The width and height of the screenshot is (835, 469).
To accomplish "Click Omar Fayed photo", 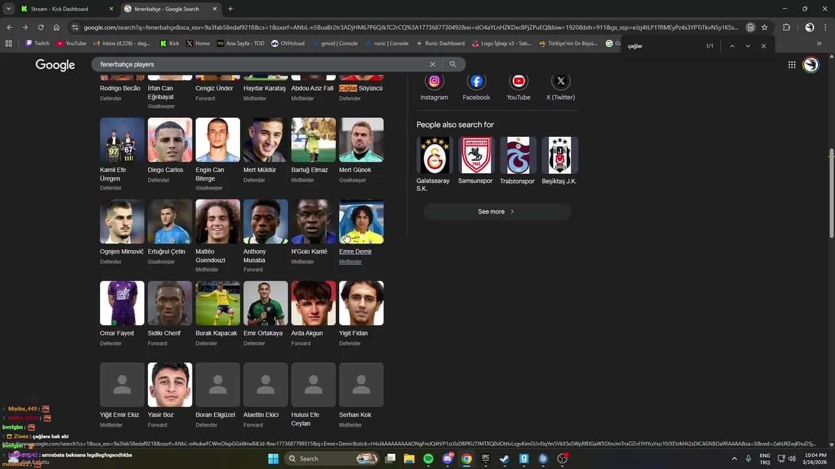I will tap(122, 303).
